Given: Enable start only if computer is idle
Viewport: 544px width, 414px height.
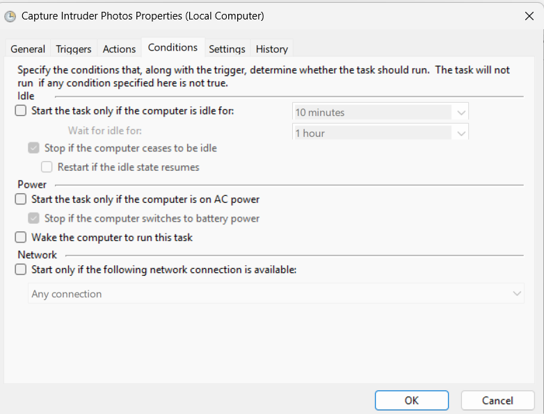Looking at the screenshot, I should coord(21,110).
